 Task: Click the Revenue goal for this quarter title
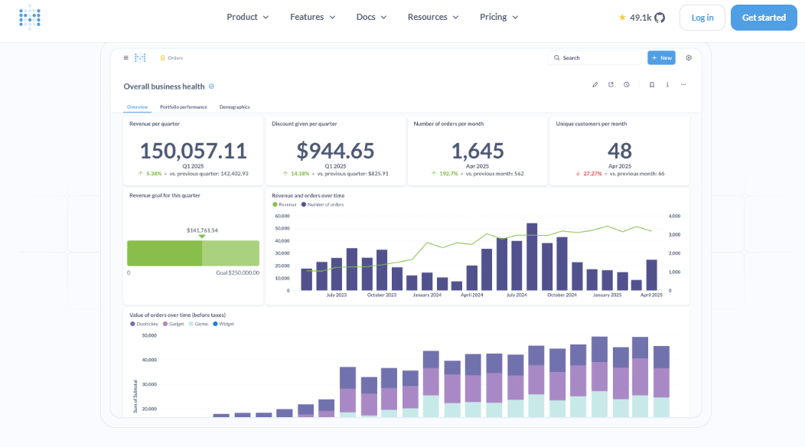(x=165, y=196)
